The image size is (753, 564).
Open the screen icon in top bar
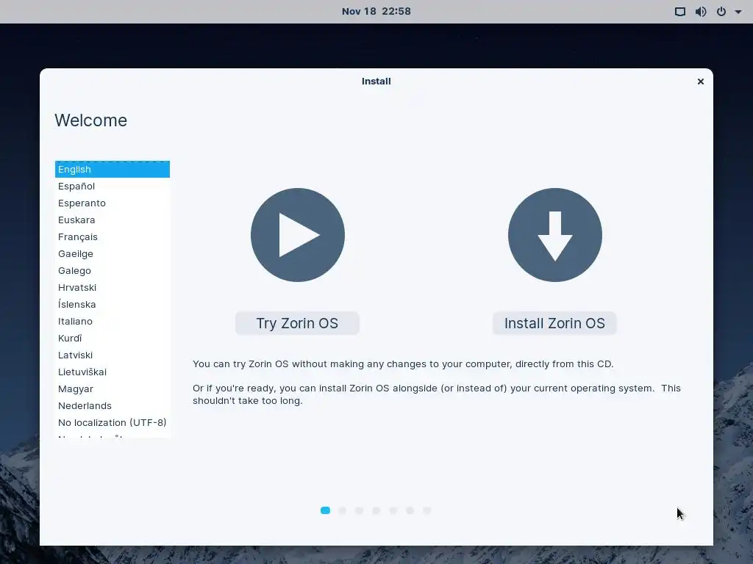680,12
